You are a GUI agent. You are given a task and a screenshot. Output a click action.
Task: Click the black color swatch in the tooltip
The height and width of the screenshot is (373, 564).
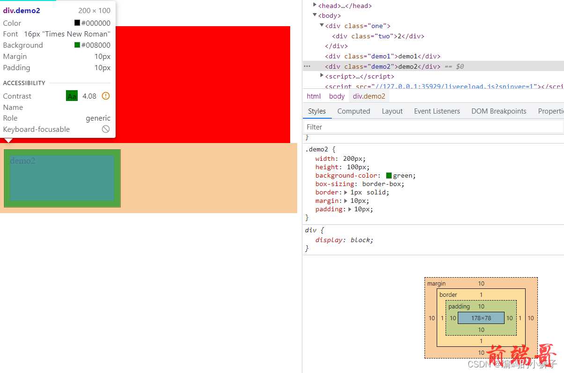pyautogui.click(x=77, y=23)
